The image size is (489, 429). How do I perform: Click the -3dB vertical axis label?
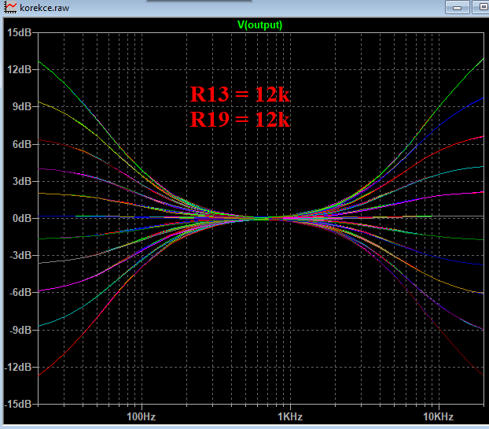click(x=20, y=255)
